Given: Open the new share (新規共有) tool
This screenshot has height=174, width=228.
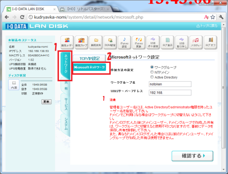Looking at the screenshot, I should (96, 42).
